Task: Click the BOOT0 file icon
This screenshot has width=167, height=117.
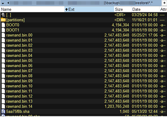Action: pos(3,25)
